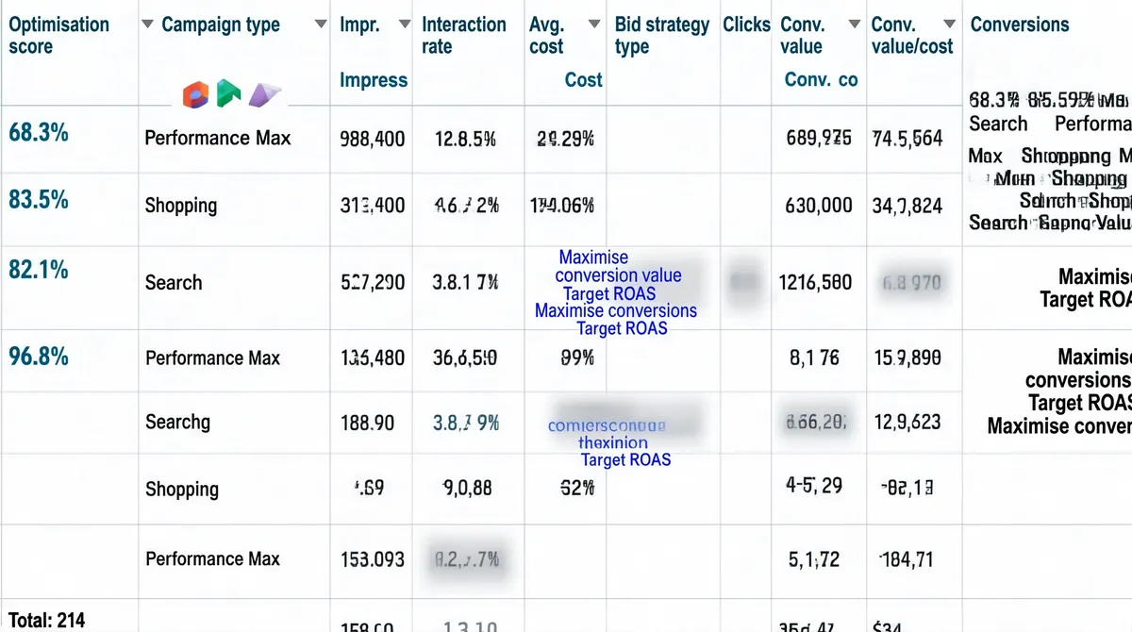This screenshot has width=1132, height=632.
Task: Click the 12,9,623 conv. value/cost cell
Action: 907,423
